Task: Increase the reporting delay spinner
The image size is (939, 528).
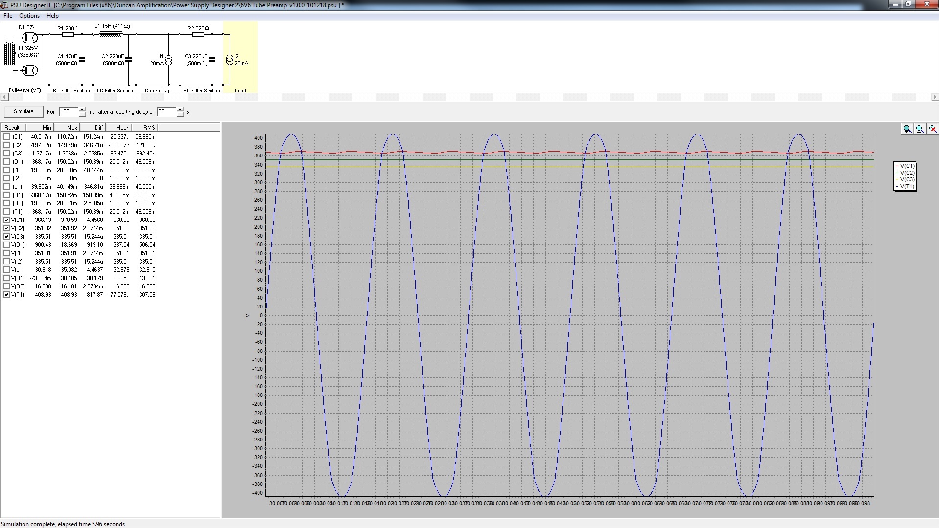Action: [x=180, y=109]
